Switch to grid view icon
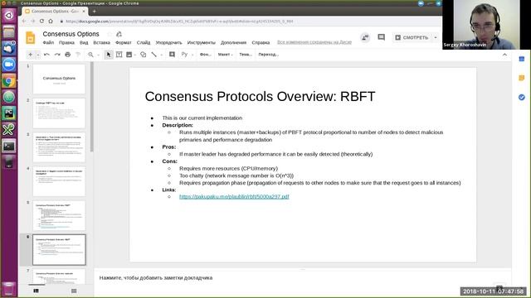This screenshot has height=298, width=531. [x=74, y=291]
